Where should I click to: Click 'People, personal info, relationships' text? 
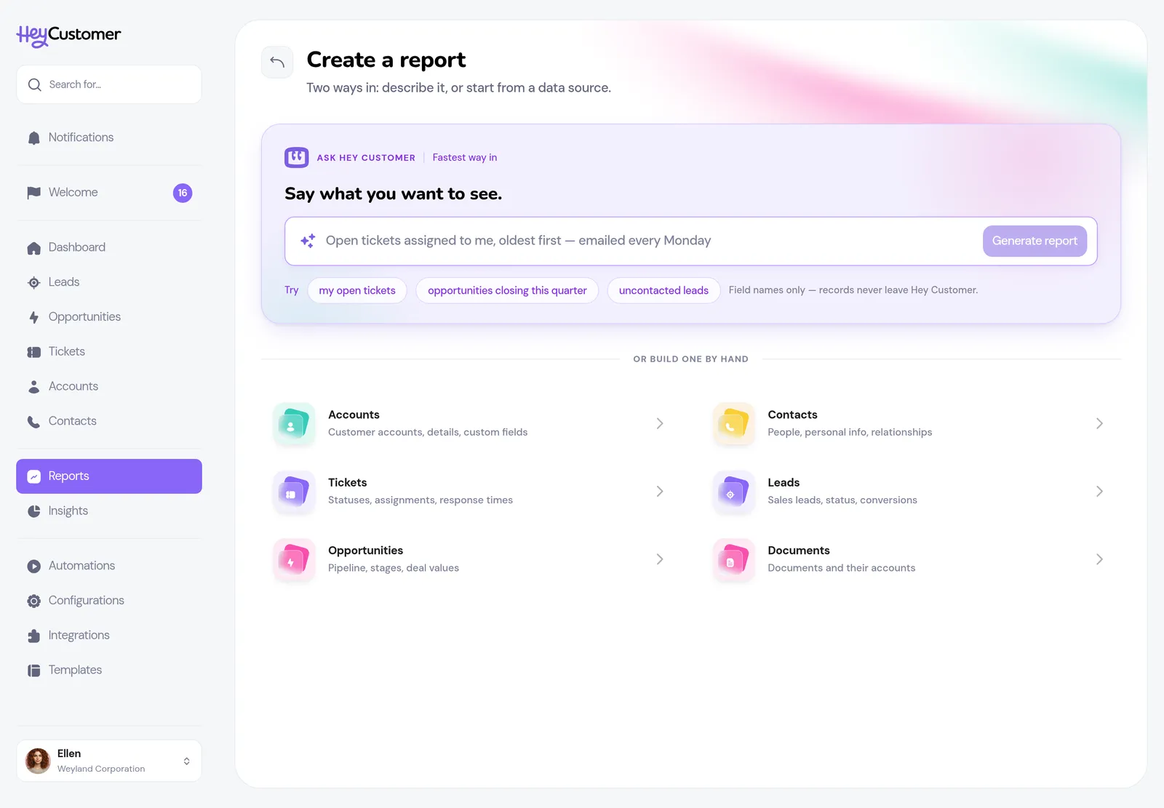point(850,432)
